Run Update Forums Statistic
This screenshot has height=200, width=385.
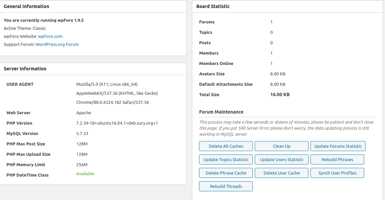(x=338, y=146)
